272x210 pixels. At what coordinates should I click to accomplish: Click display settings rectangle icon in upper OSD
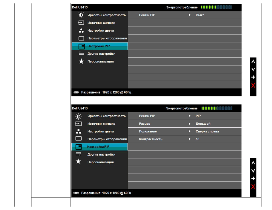pyautogui.click(x=81, y=38)
